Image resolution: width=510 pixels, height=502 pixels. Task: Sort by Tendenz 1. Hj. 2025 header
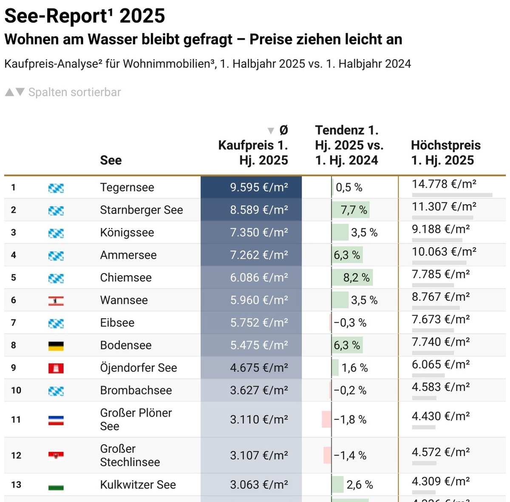tap(349, 145)
